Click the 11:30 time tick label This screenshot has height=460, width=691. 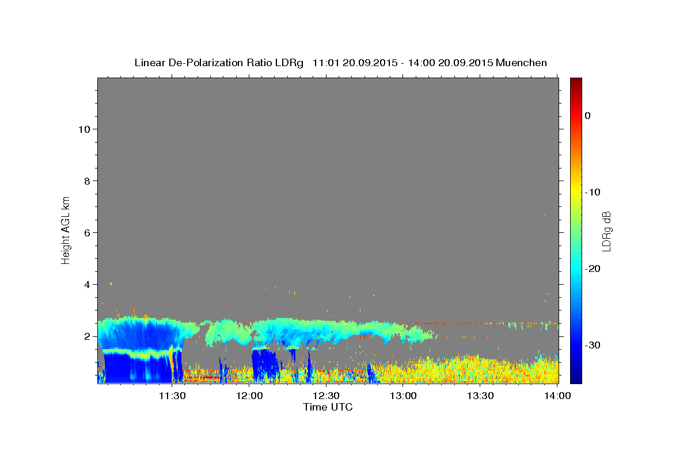(x=172, y=396)
